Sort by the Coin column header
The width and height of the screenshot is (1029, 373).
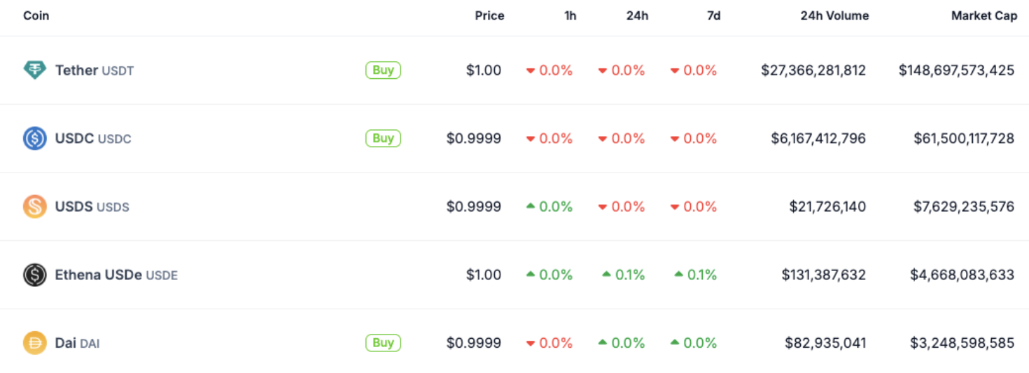tap(36, 15)
